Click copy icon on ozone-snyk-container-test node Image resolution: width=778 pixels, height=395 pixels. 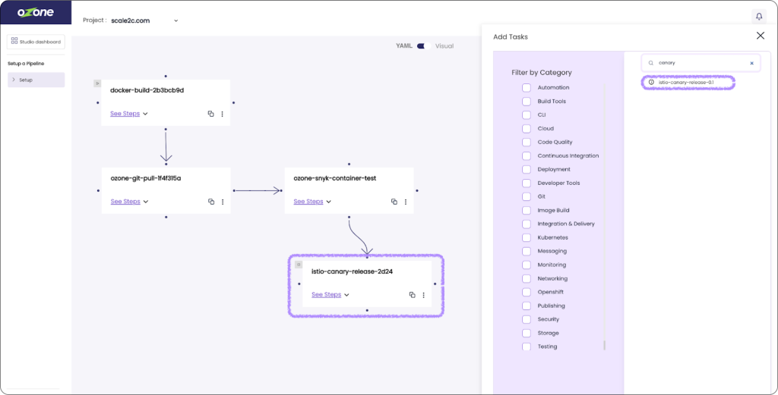tap(394, 202)
